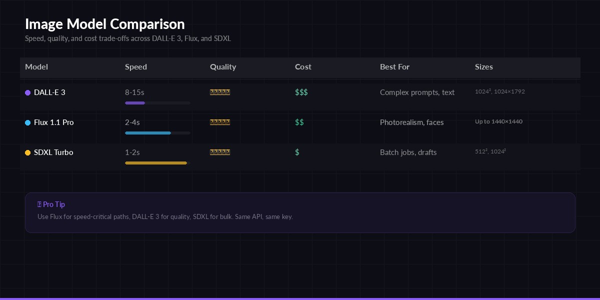Click the SDXL Turbo quality rating icons

click(220, 152)
